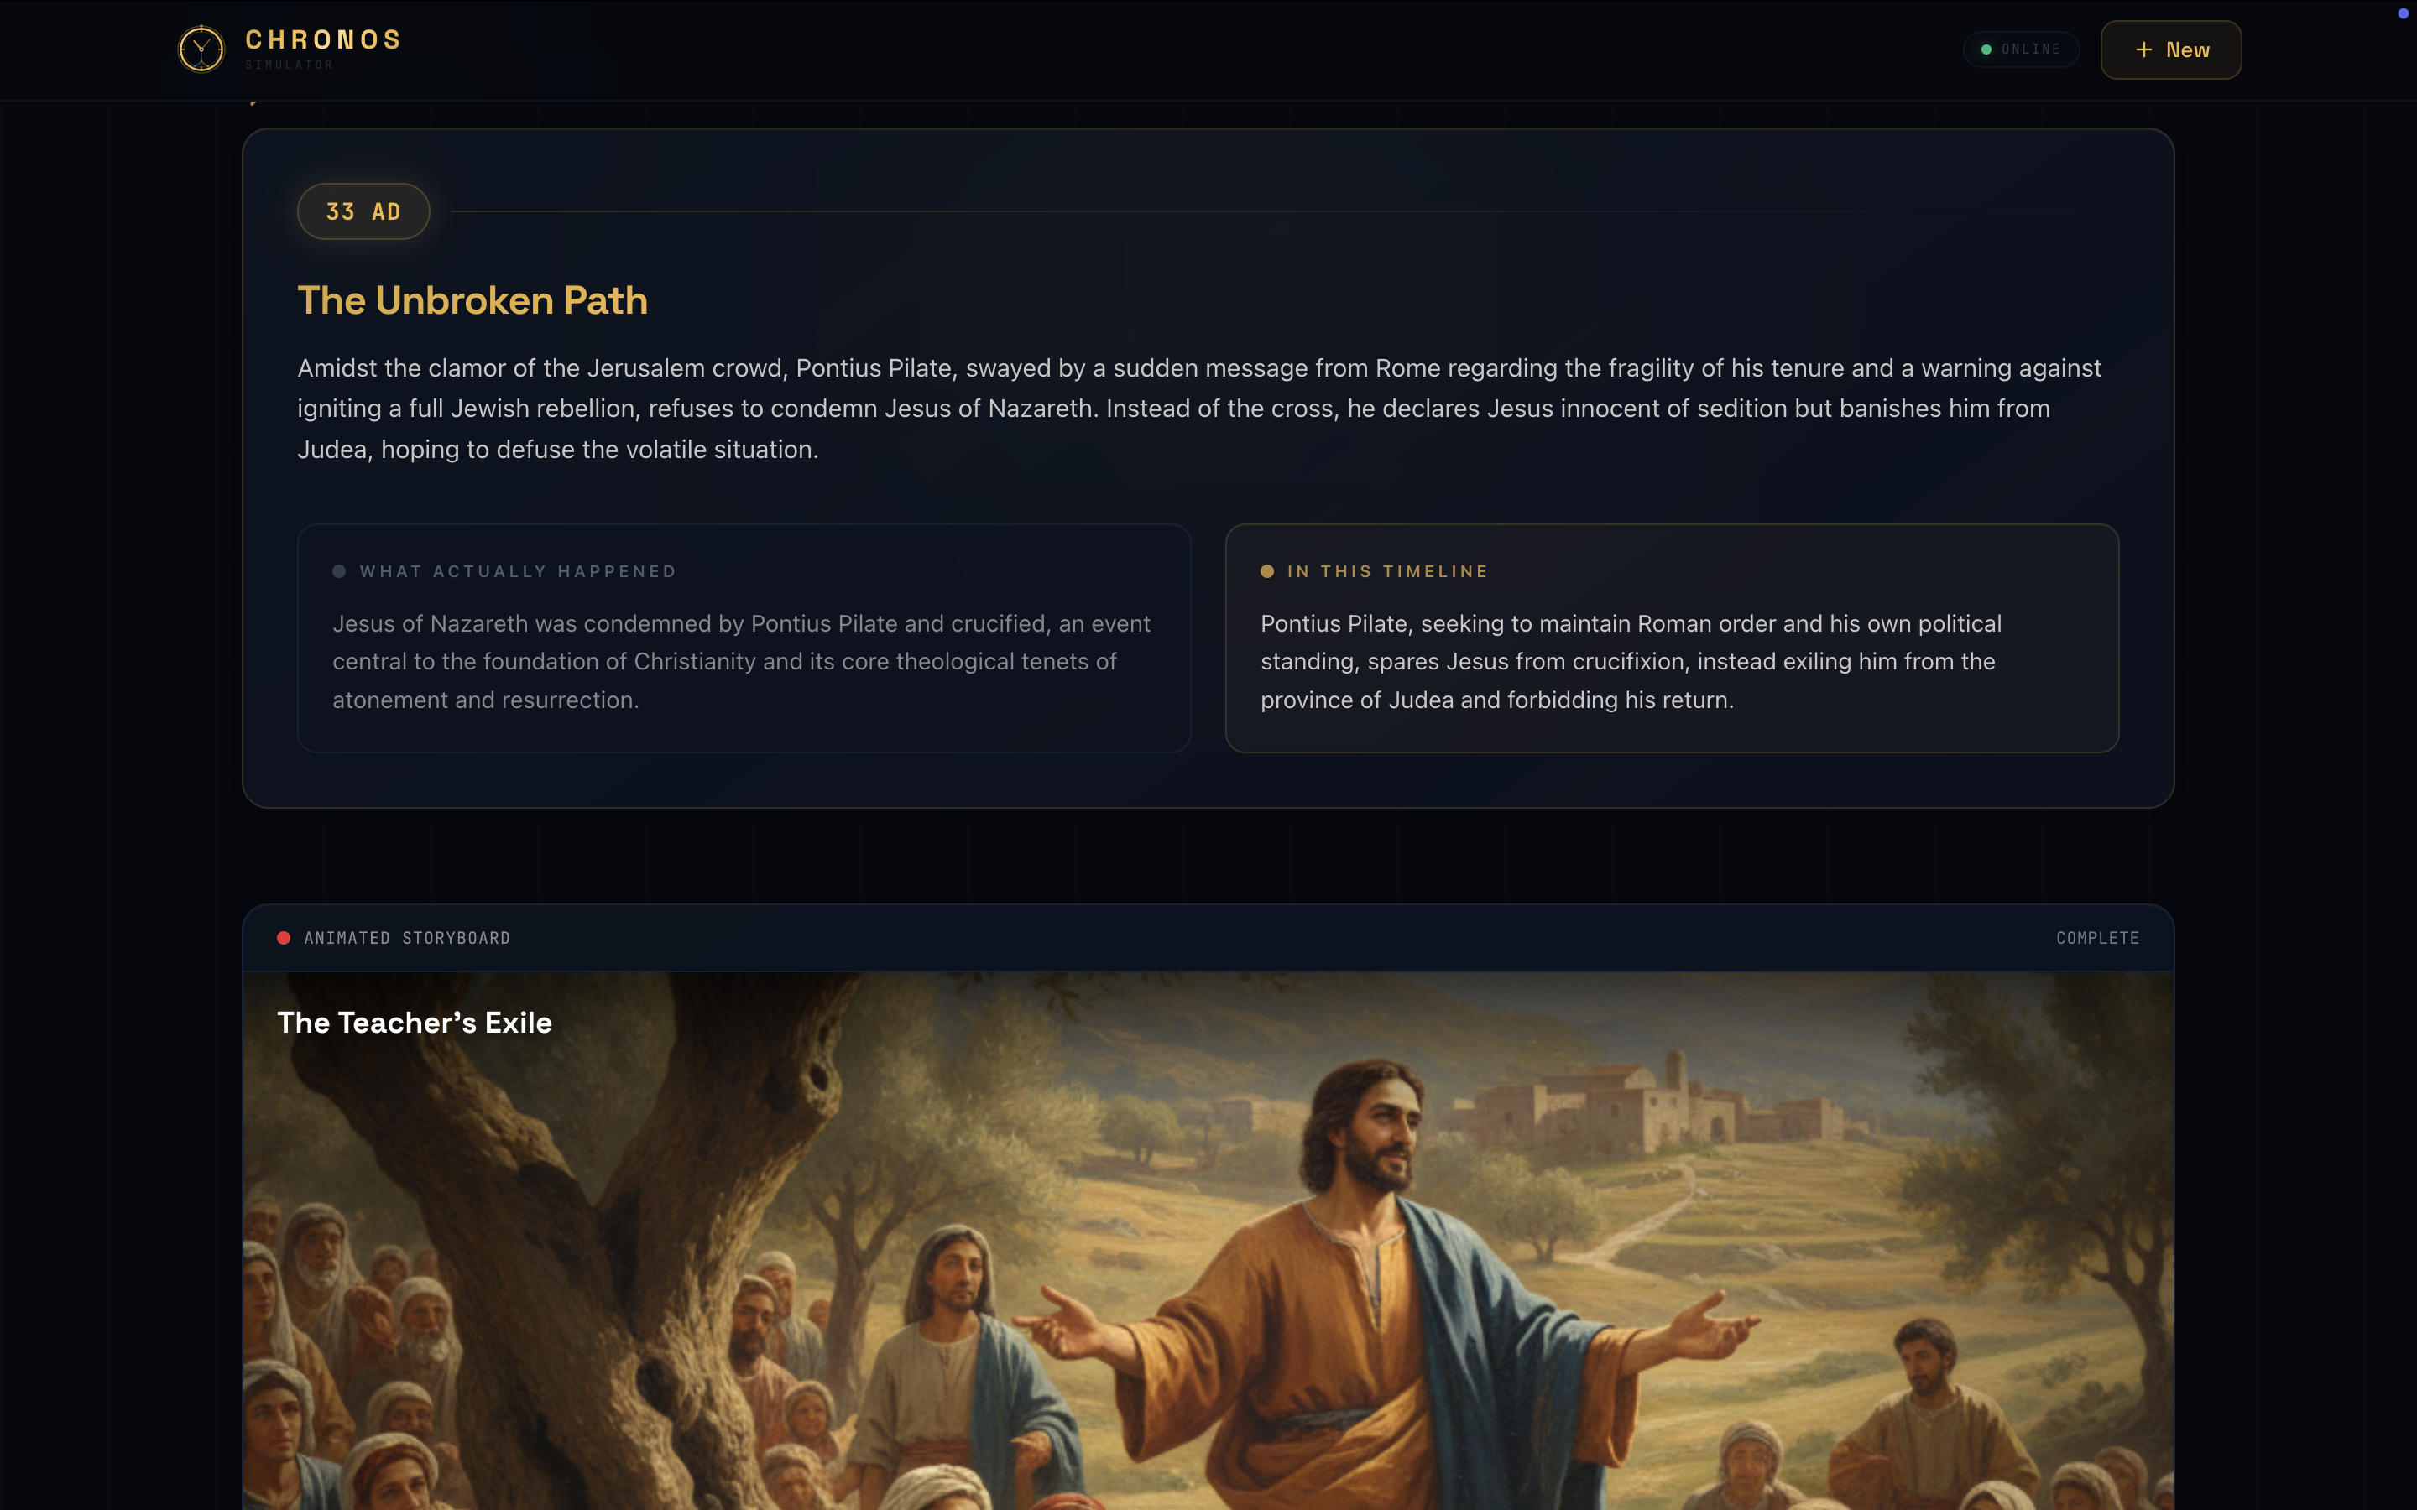This screenshot has height=1510, width=2417.
Task: Click the scenario description paragraph
Action: pos(1199,409)
